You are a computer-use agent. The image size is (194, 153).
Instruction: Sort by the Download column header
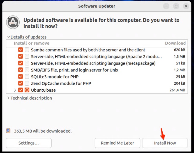pyautogui.click(x=175, y=43)
